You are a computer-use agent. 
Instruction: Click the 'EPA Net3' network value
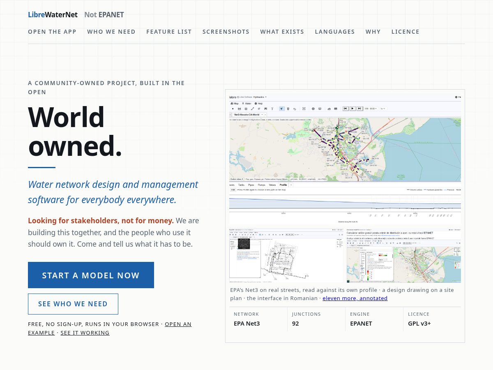246,324
